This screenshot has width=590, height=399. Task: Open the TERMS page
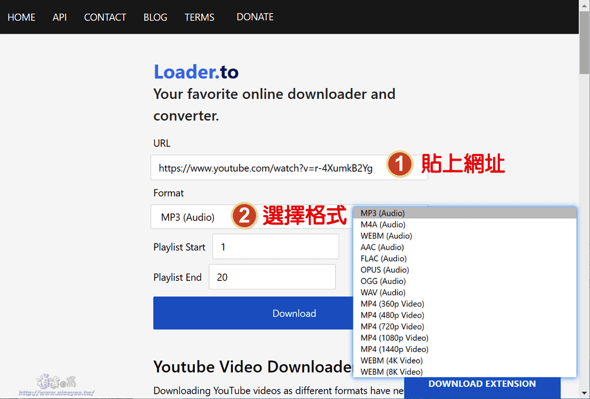click(199, 17)
